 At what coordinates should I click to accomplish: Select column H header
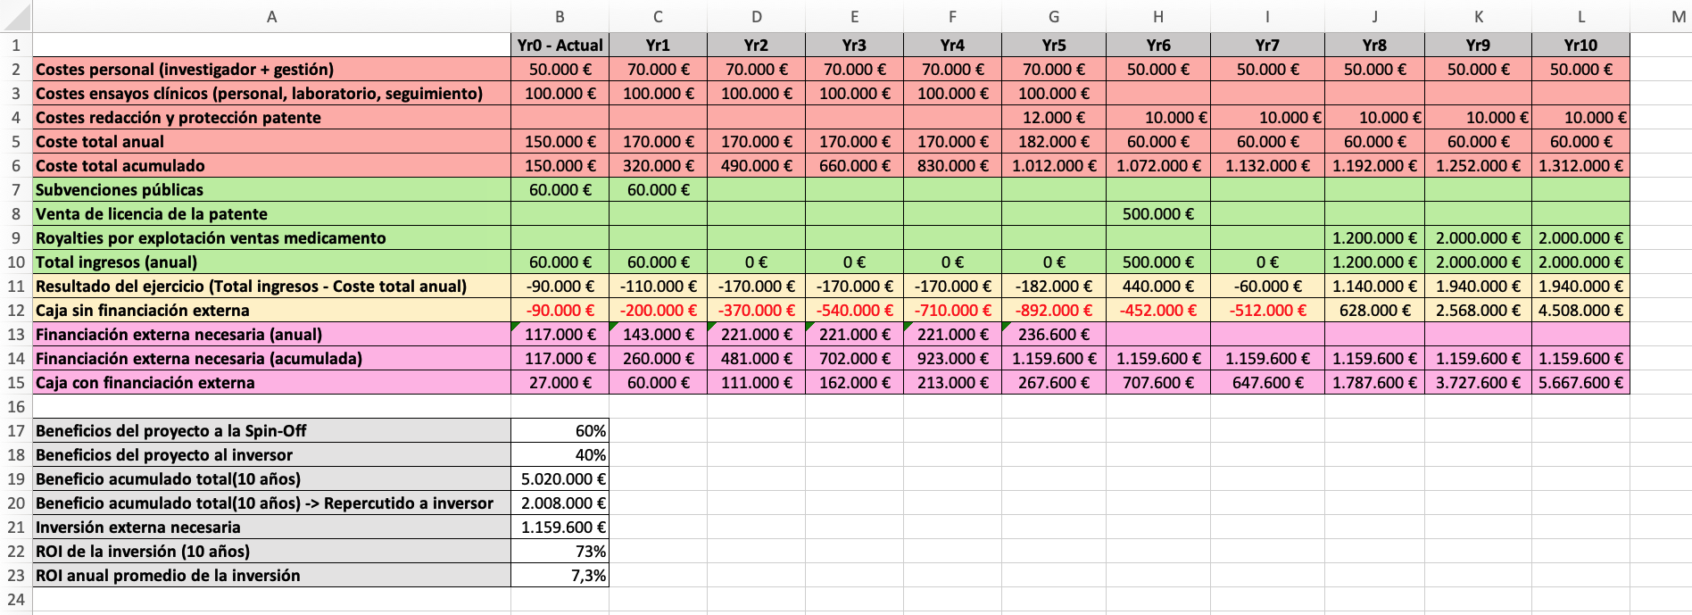point(1157,17)
